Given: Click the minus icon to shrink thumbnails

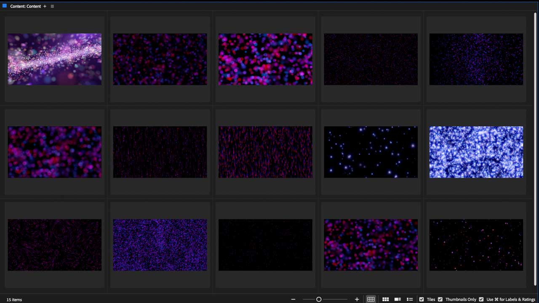Looking at the screenshot, I should [x=293, y=299].
